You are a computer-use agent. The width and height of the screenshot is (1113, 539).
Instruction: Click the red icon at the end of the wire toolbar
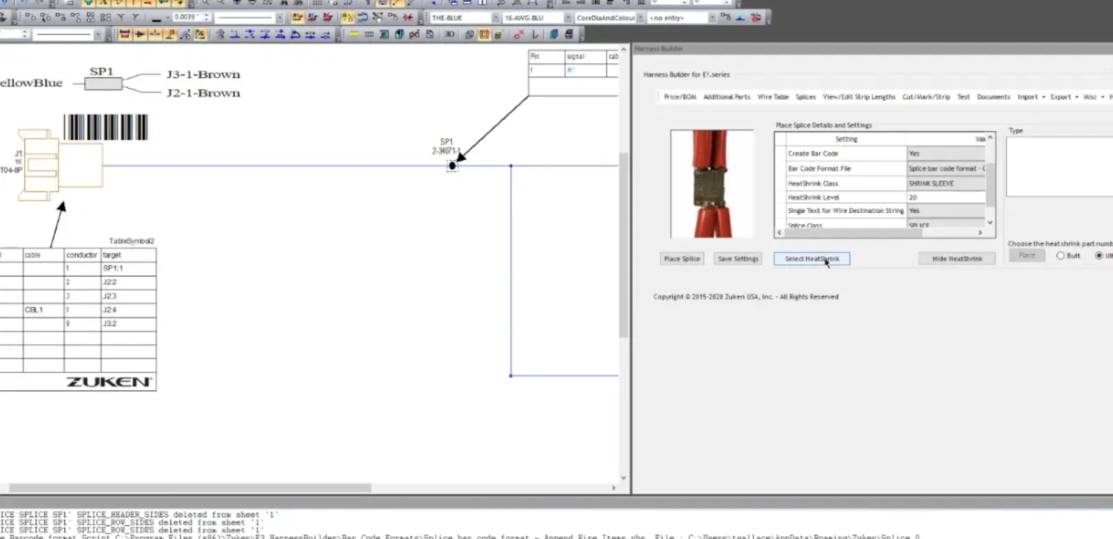click(756, 17)
